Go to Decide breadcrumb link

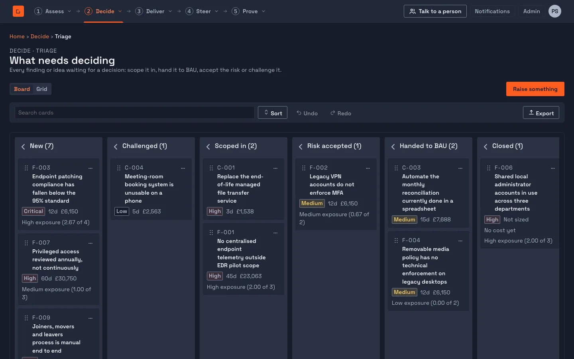[x=40, y=36]
